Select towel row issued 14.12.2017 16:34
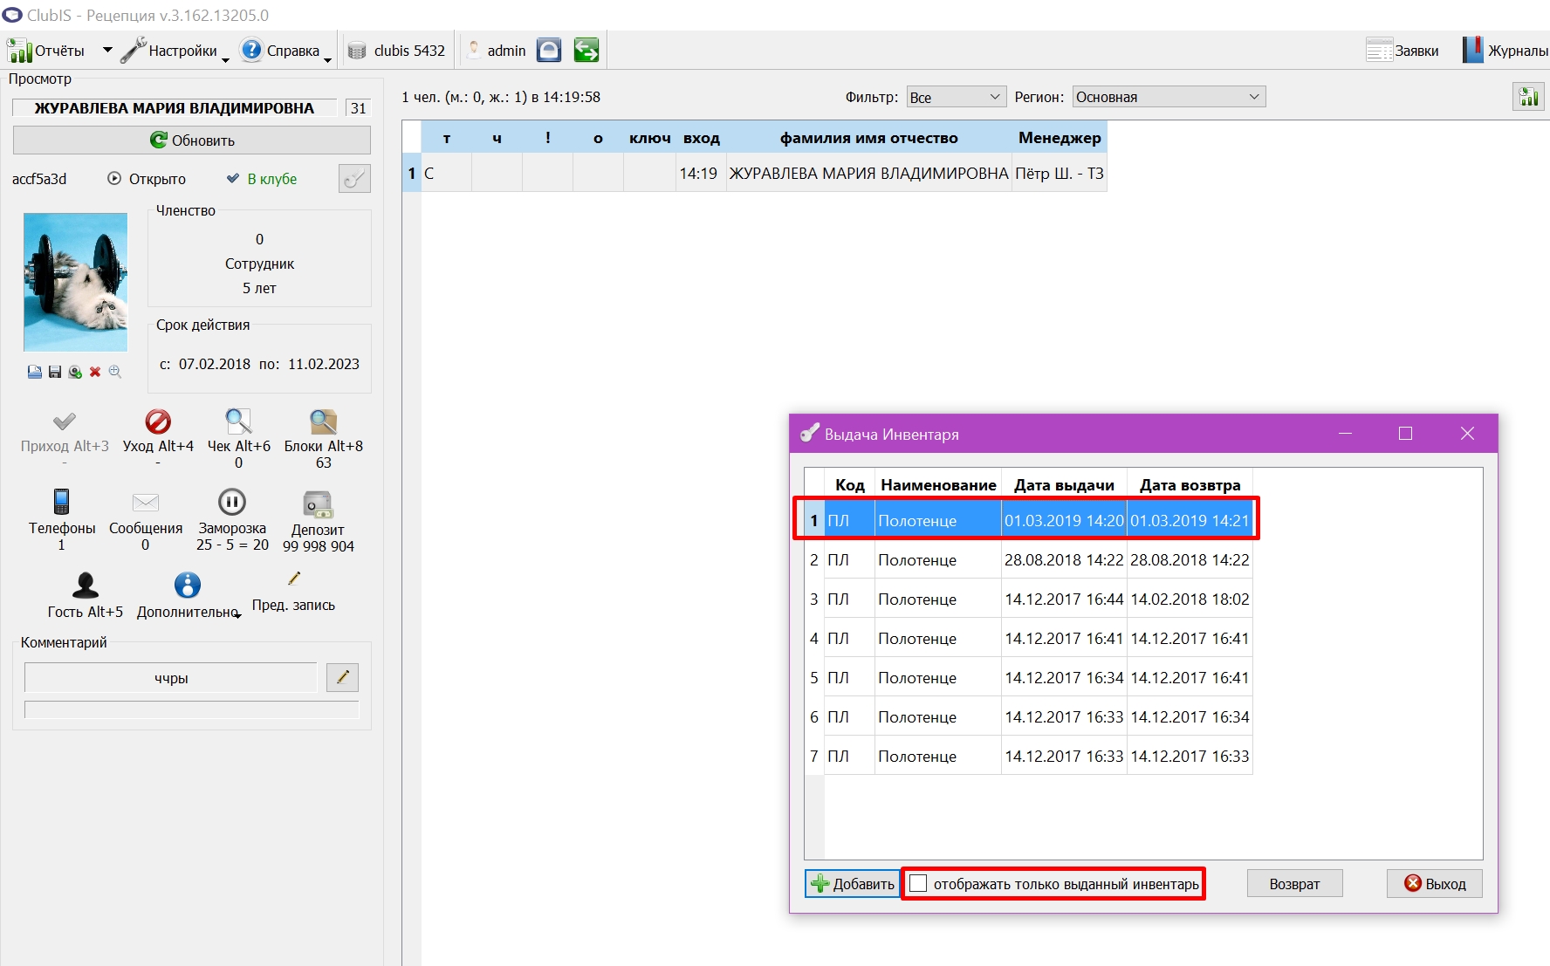 pos(1028,678)
